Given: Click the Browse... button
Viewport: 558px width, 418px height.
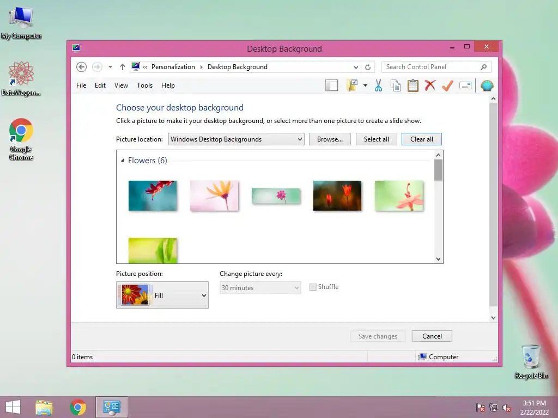Looking at the screenshot, I should coord(330,139).
